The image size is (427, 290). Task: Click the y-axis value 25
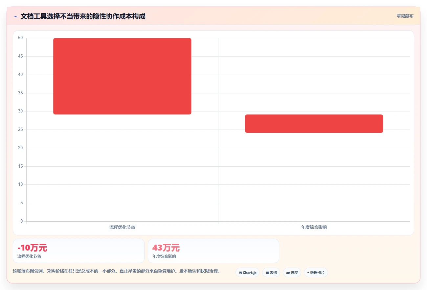(20, 130)
